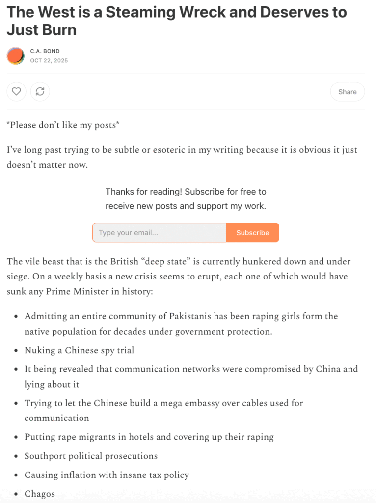Select the 'Southport political prosecutions' bullet
This screenshot has height=503, width=376.
[91, 456]
